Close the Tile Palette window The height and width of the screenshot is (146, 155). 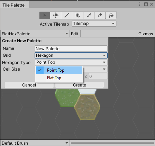pos(152,4)
